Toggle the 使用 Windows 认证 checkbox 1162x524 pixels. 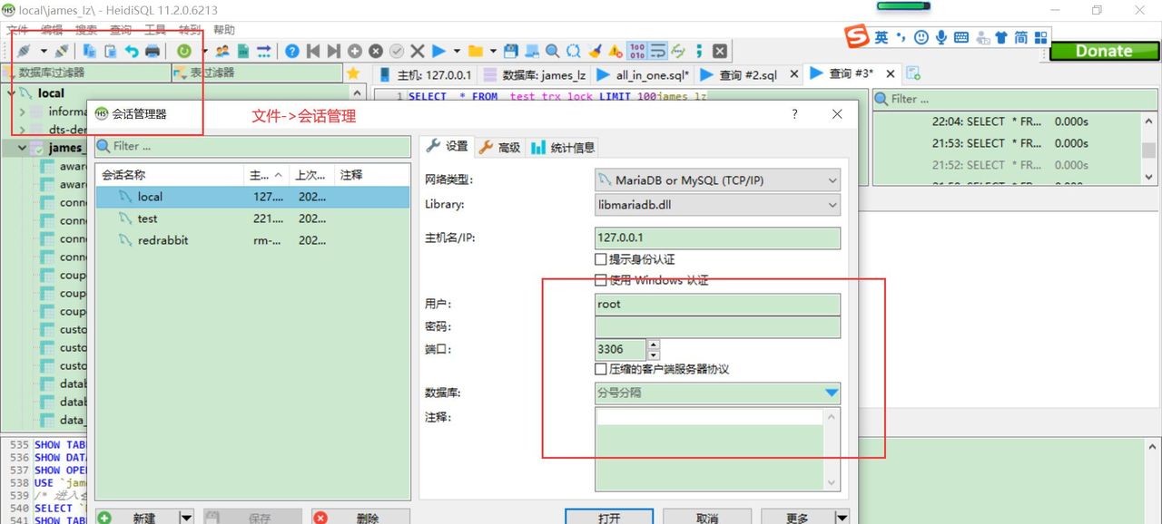tap(600, 280)
